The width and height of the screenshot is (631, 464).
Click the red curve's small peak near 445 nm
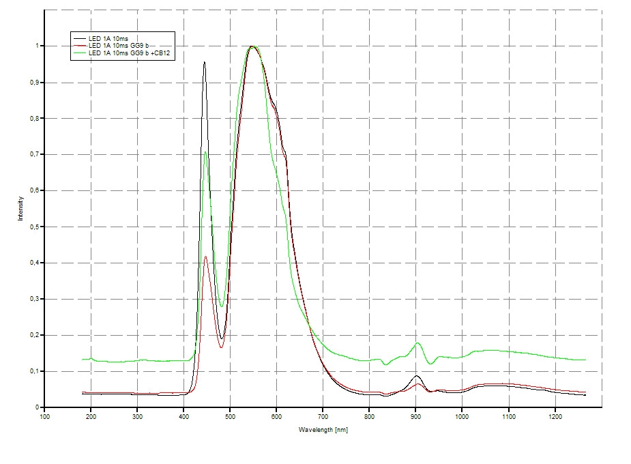[205, 257]
